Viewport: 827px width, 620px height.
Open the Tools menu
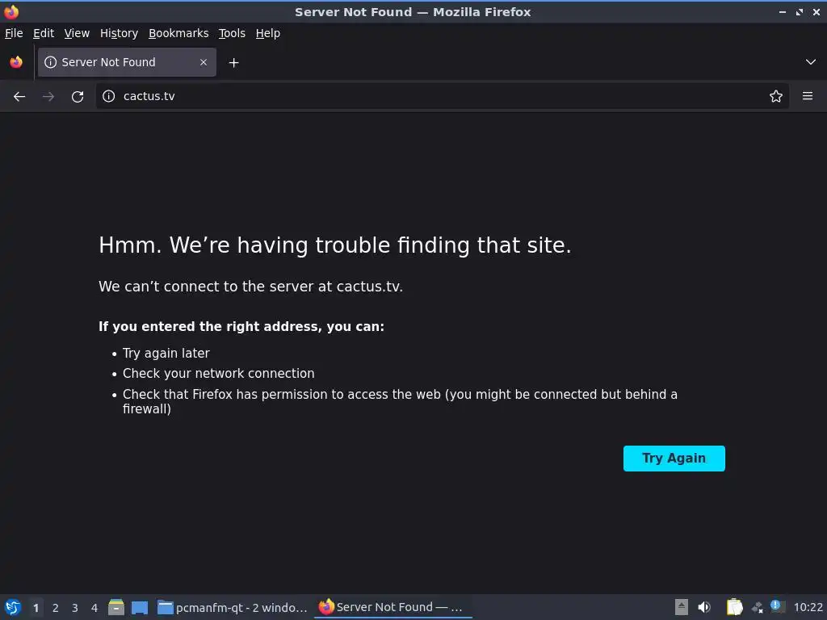[x=232, y=33]
